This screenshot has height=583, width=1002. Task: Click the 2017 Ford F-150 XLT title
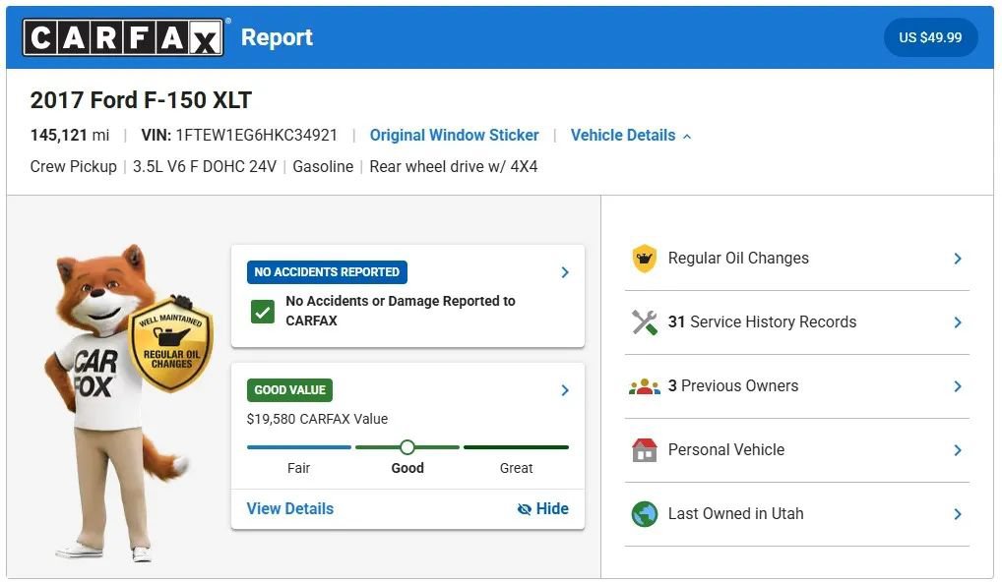[141, 100]
